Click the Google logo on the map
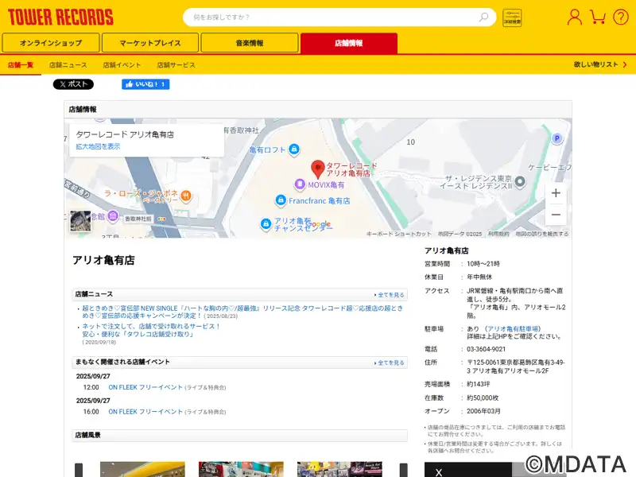 [x=319, y=224]
